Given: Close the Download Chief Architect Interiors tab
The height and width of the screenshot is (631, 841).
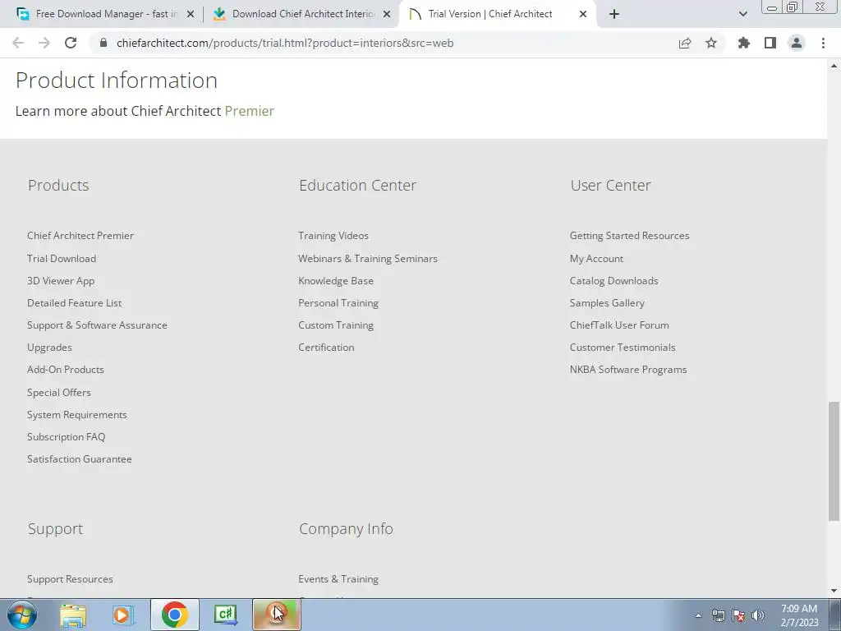Looking at the screenshot, I should pos(387,15).
